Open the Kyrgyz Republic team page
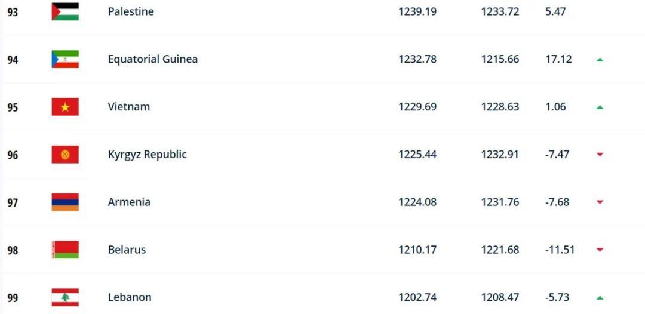 pos(148,155)
